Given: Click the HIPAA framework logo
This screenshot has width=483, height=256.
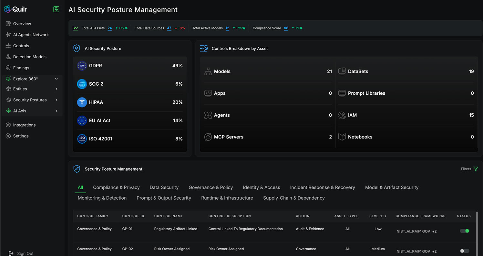Looking at the screenshot, I should coord(82,102).
